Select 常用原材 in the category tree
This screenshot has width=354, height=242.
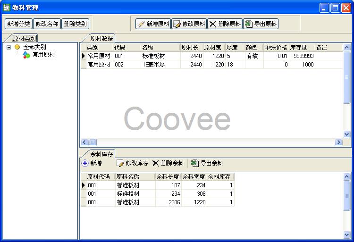[43, 55]
